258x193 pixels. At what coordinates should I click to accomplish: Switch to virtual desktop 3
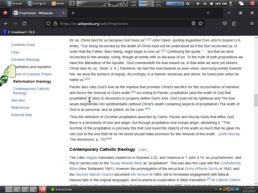click(25, 189)
